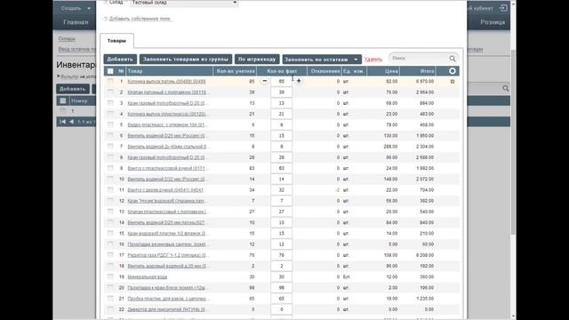Image resolution: width=569 pixels, height=320 pixels.
Task: Check the box for row 19 Минеральная вода
Action: point(110,276)
